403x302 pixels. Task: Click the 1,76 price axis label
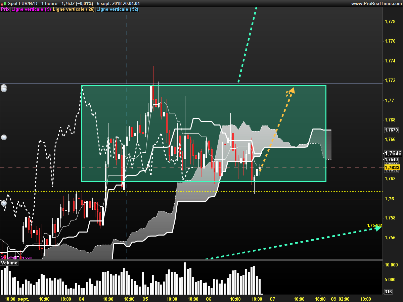pyautogui.click(x=389, y=198)
